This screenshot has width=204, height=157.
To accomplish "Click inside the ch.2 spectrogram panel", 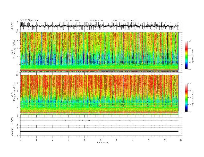I will click(99, 95).
